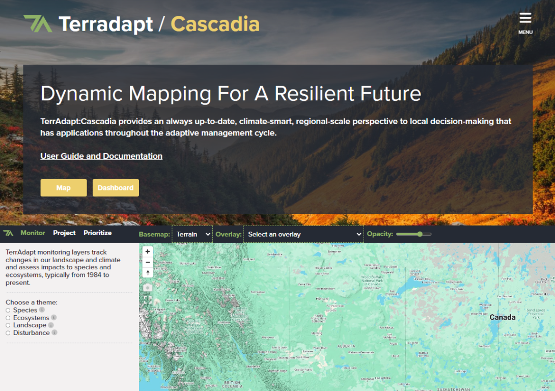Click the Cascadia title text
The image size is (555, 391).
click(x=215, y=24)
